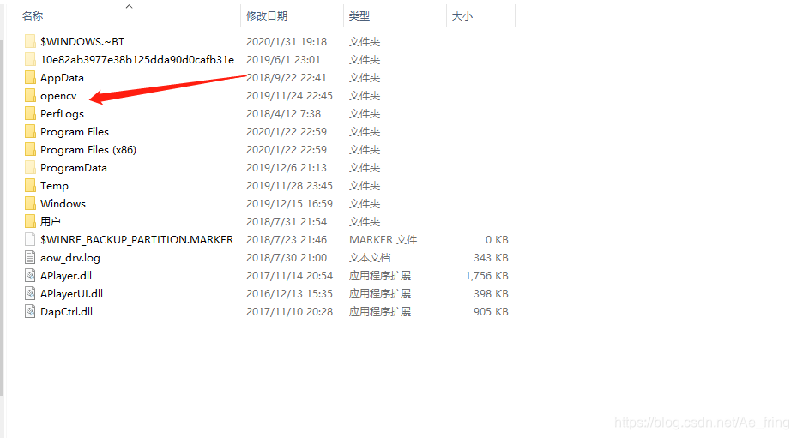Screen dimensions: 797x438
Task: Click the 10e82ab3977e38b125dda90d0cafb31e folder icon
Action: tap(30, 59)
